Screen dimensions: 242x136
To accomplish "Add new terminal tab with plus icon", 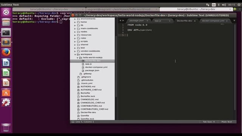I will point(235,9).
